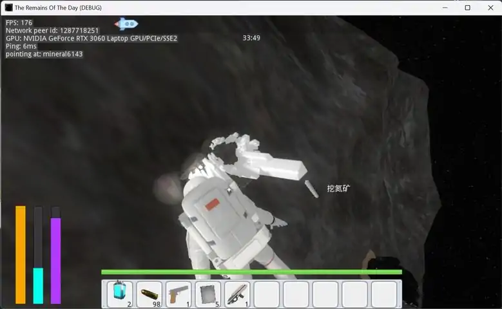The image size is (502, 309).
Task: Select the bullet ammo slot
Action: click(x=149, y=294)
